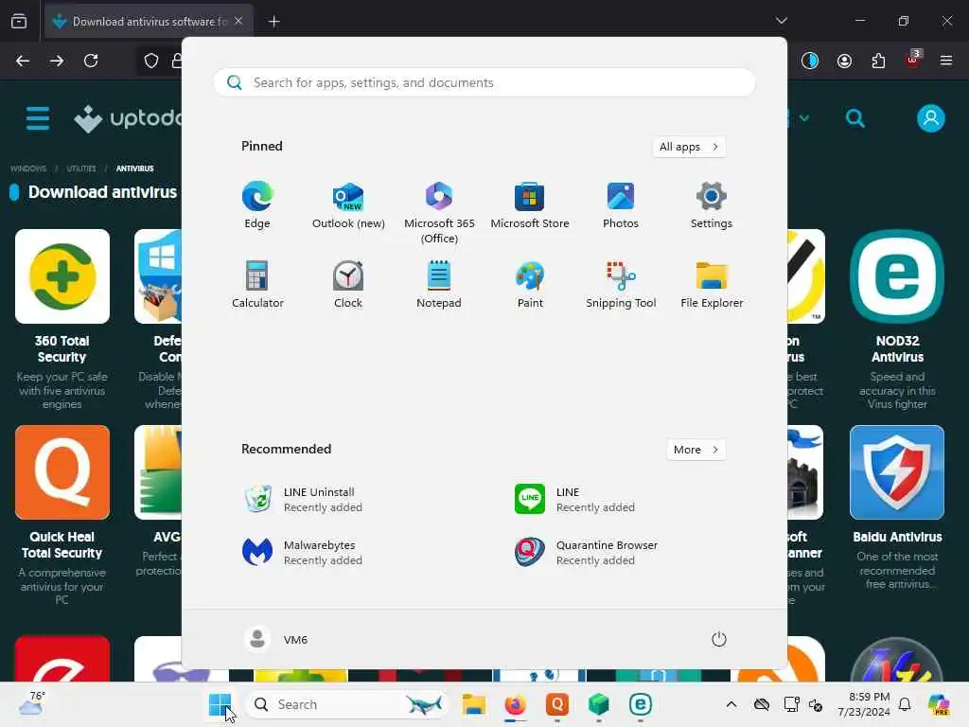Click the Windows Start button on taskbar

(220, 704)
